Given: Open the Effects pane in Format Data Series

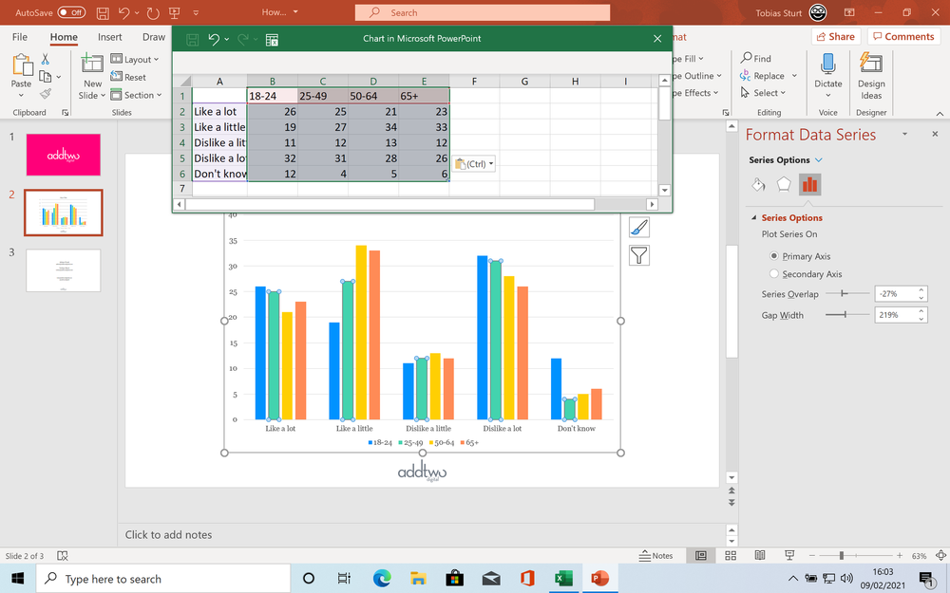Looking at the screenshot, I should (x=784, y=184).
